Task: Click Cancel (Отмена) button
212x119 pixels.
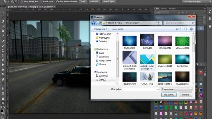Action: pyautogui.click(x=185, y=95)
